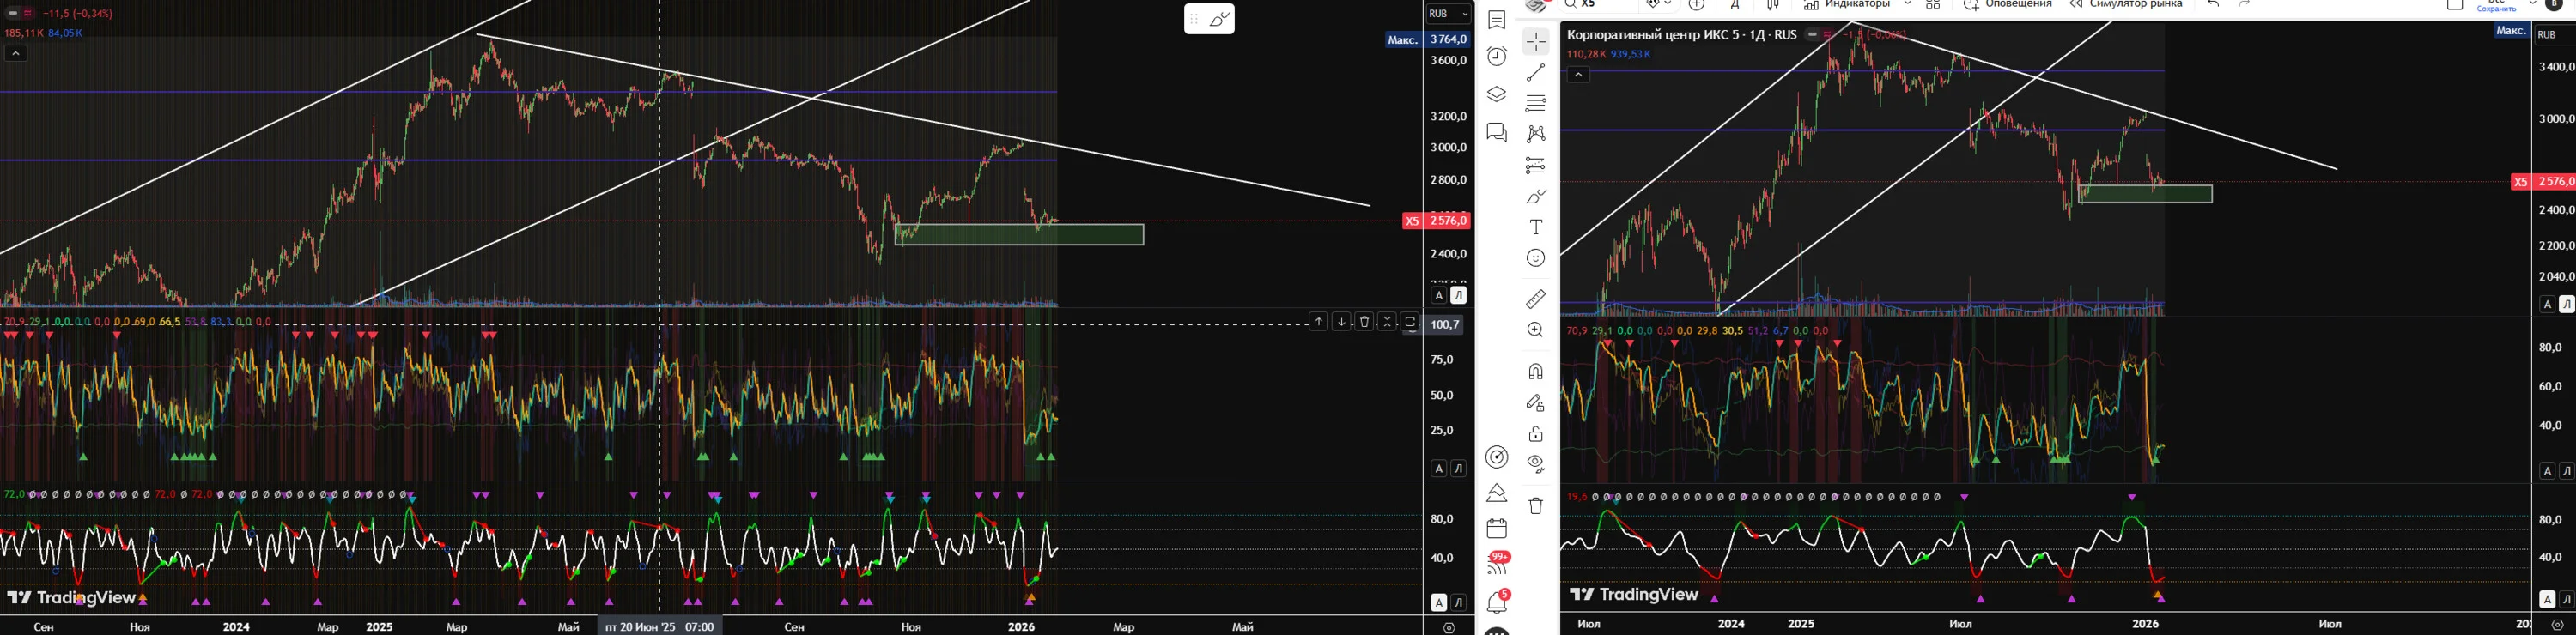Screen dimensions: 2576x635
Task: Open the alerts clock panel icon
Action: coord(1497,56)
